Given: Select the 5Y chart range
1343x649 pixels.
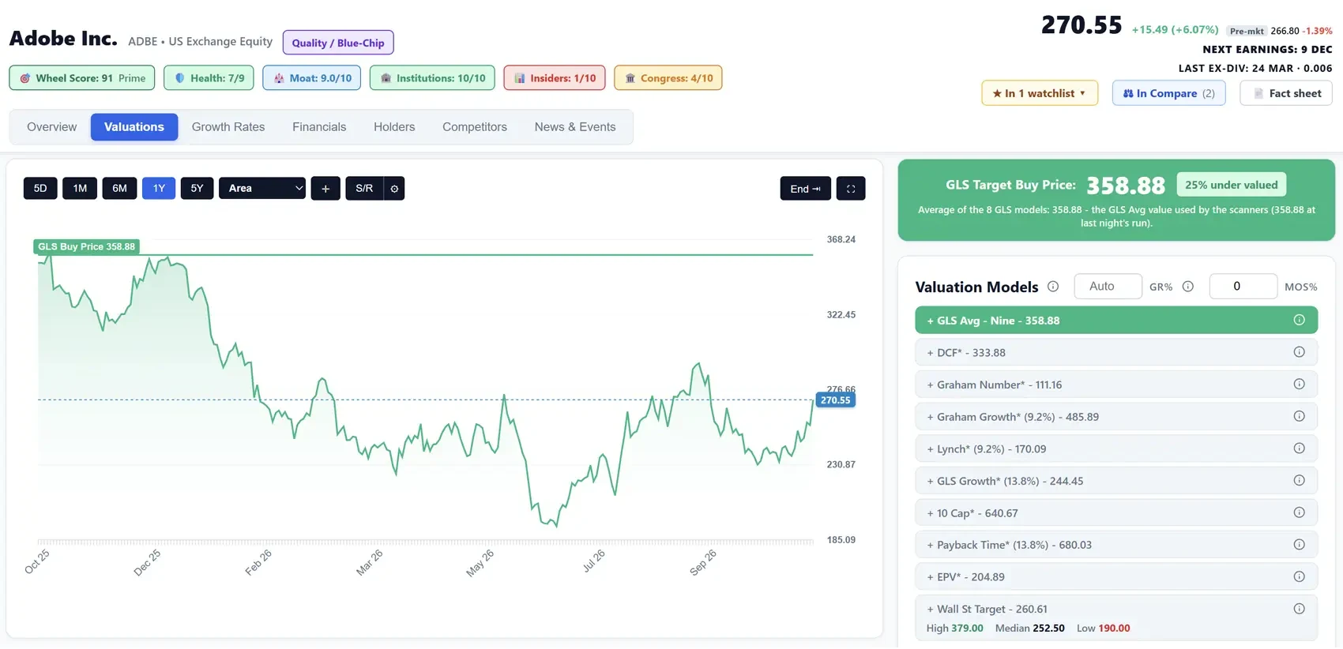Looking at the screenshot, I should click(197, 189).
